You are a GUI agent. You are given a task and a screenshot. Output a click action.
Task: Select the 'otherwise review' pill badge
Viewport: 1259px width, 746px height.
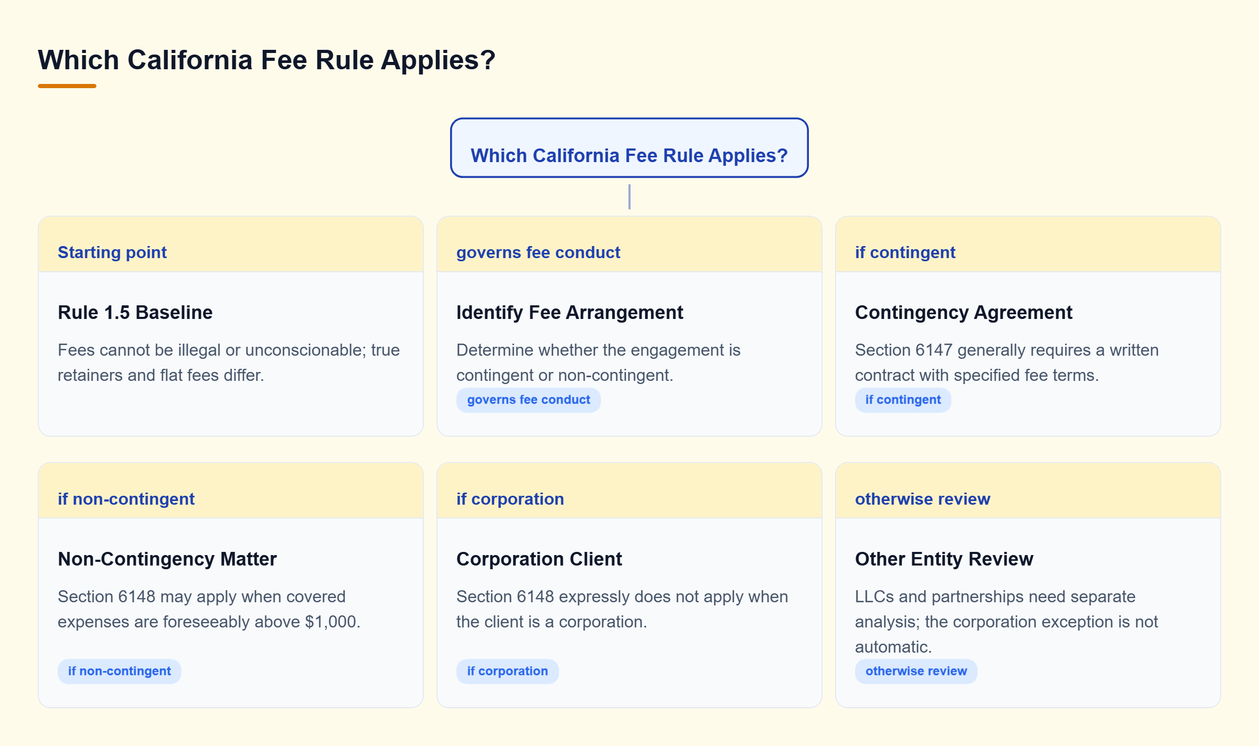tap(916, 671)
